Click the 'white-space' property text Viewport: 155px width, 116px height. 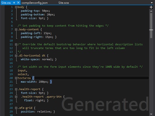[x=30, y=59]
